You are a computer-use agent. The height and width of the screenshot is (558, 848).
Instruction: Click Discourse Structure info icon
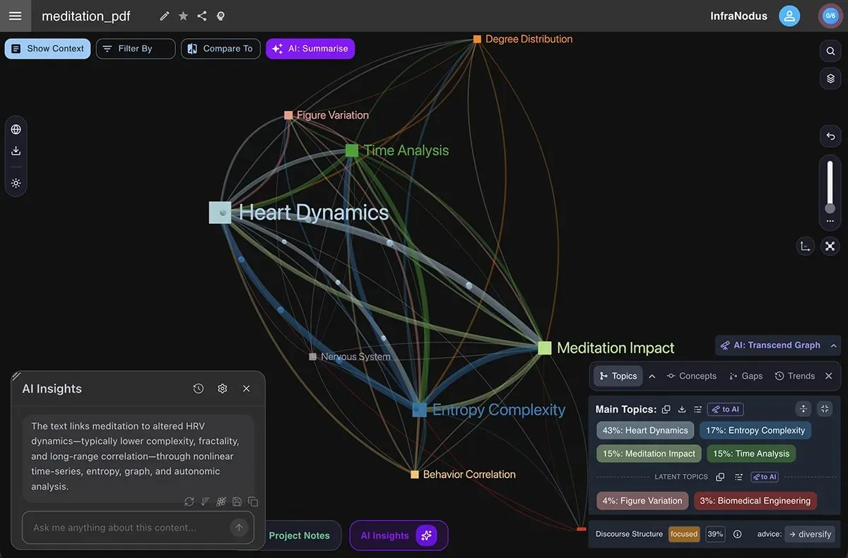738,534
